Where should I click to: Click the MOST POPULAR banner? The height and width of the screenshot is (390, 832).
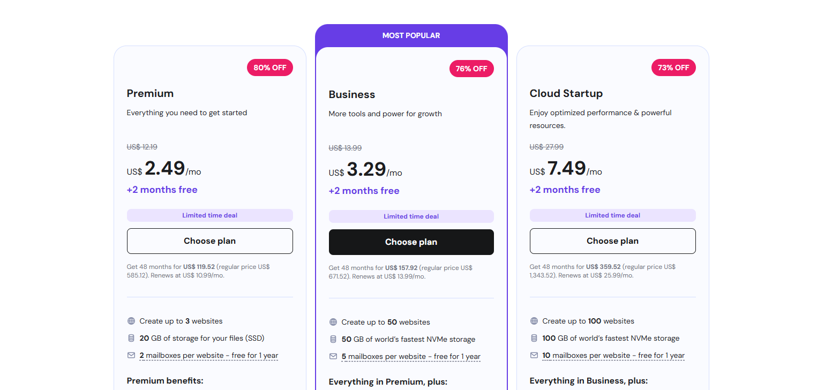[411, 35]
